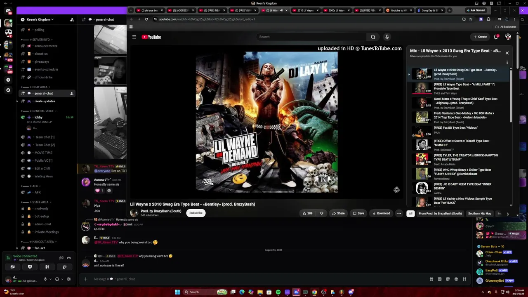The width and height of the screenshot is (528, 297).
Task: Open Chrome extensions puzzle icon
Action: 488,19
